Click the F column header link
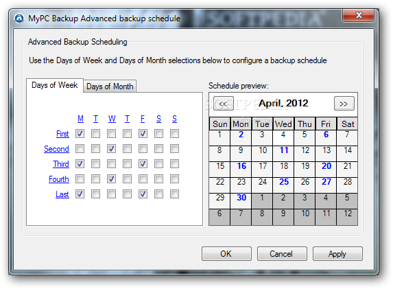 coord(143,118)
